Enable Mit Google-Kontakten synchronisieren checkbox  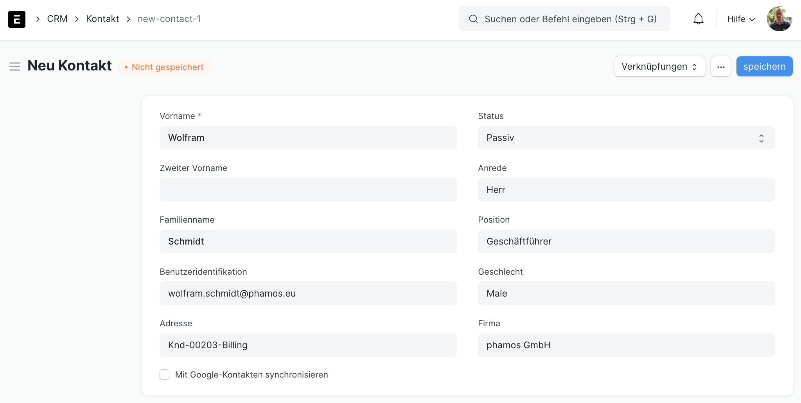[x=165, y=374]
